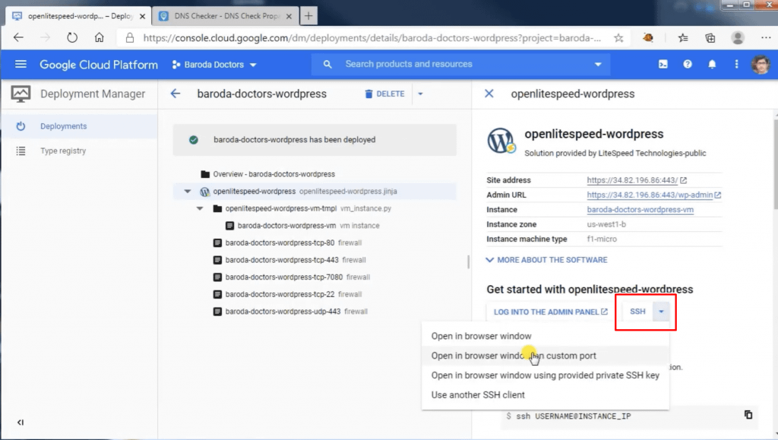This screenshot has height=440, width=778.
Task: Close the openlitespeed-wordpress details panel
Action: click(489, 93)
